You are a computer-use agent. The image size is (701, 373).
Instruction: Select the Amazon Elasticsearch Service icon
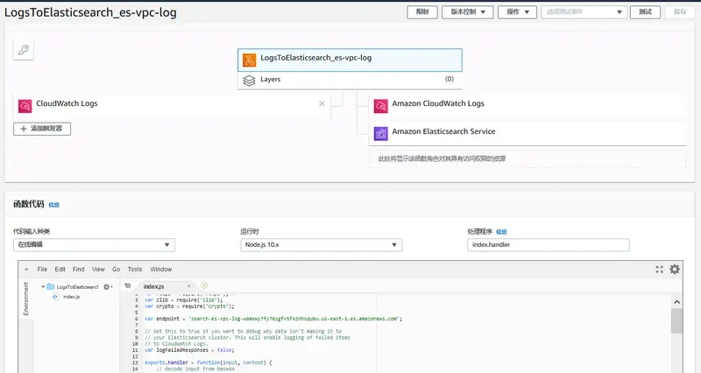(381, 134)
